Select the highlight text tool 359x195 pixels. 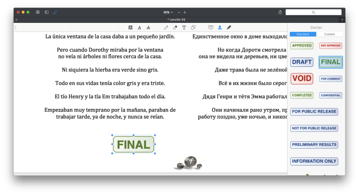pos(130,28)
